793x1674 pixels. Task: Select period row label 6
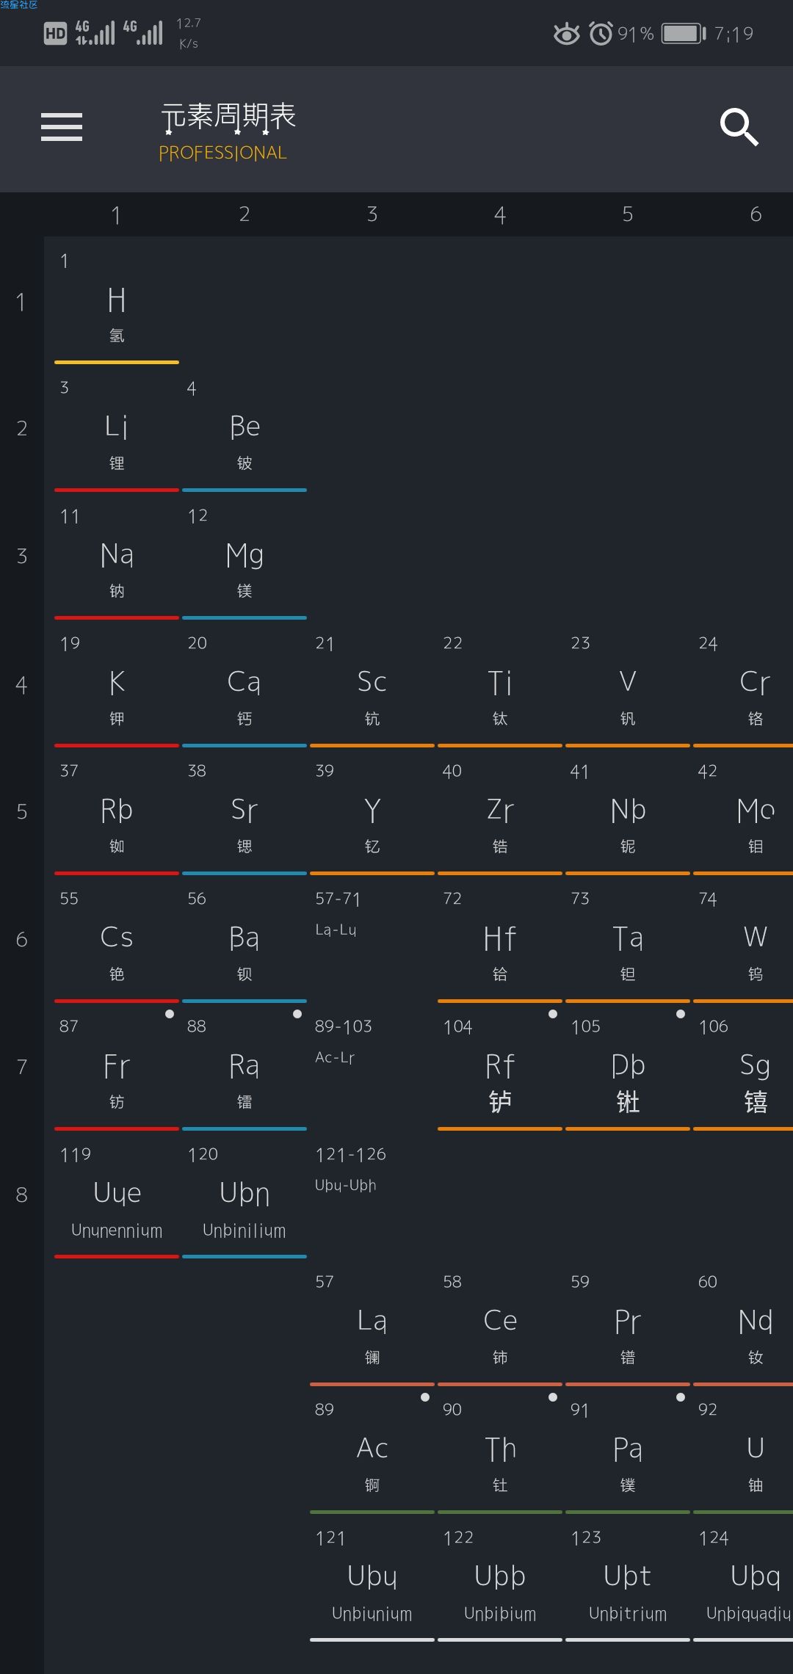coord(21,939)
